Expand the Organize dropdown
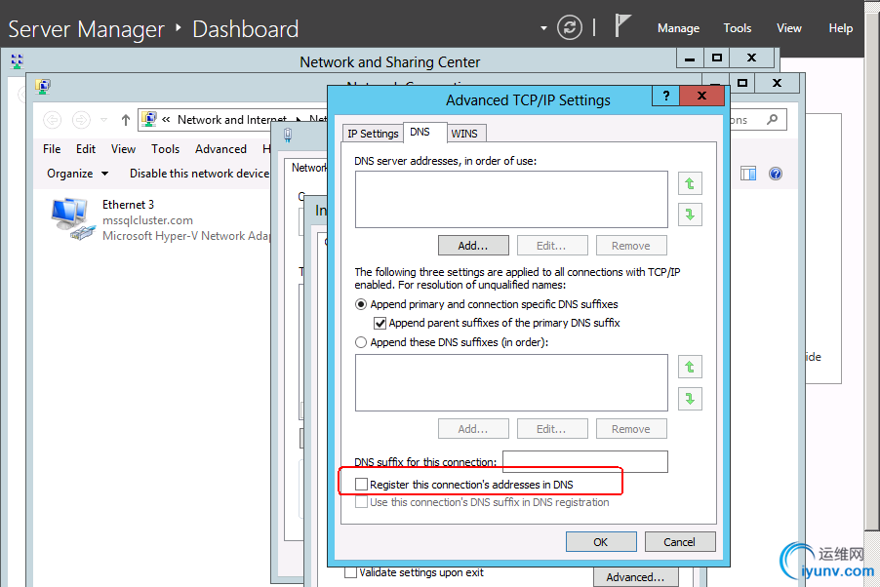Image resolution: width=880 pixels, height=587 pixels. [77, 174]
